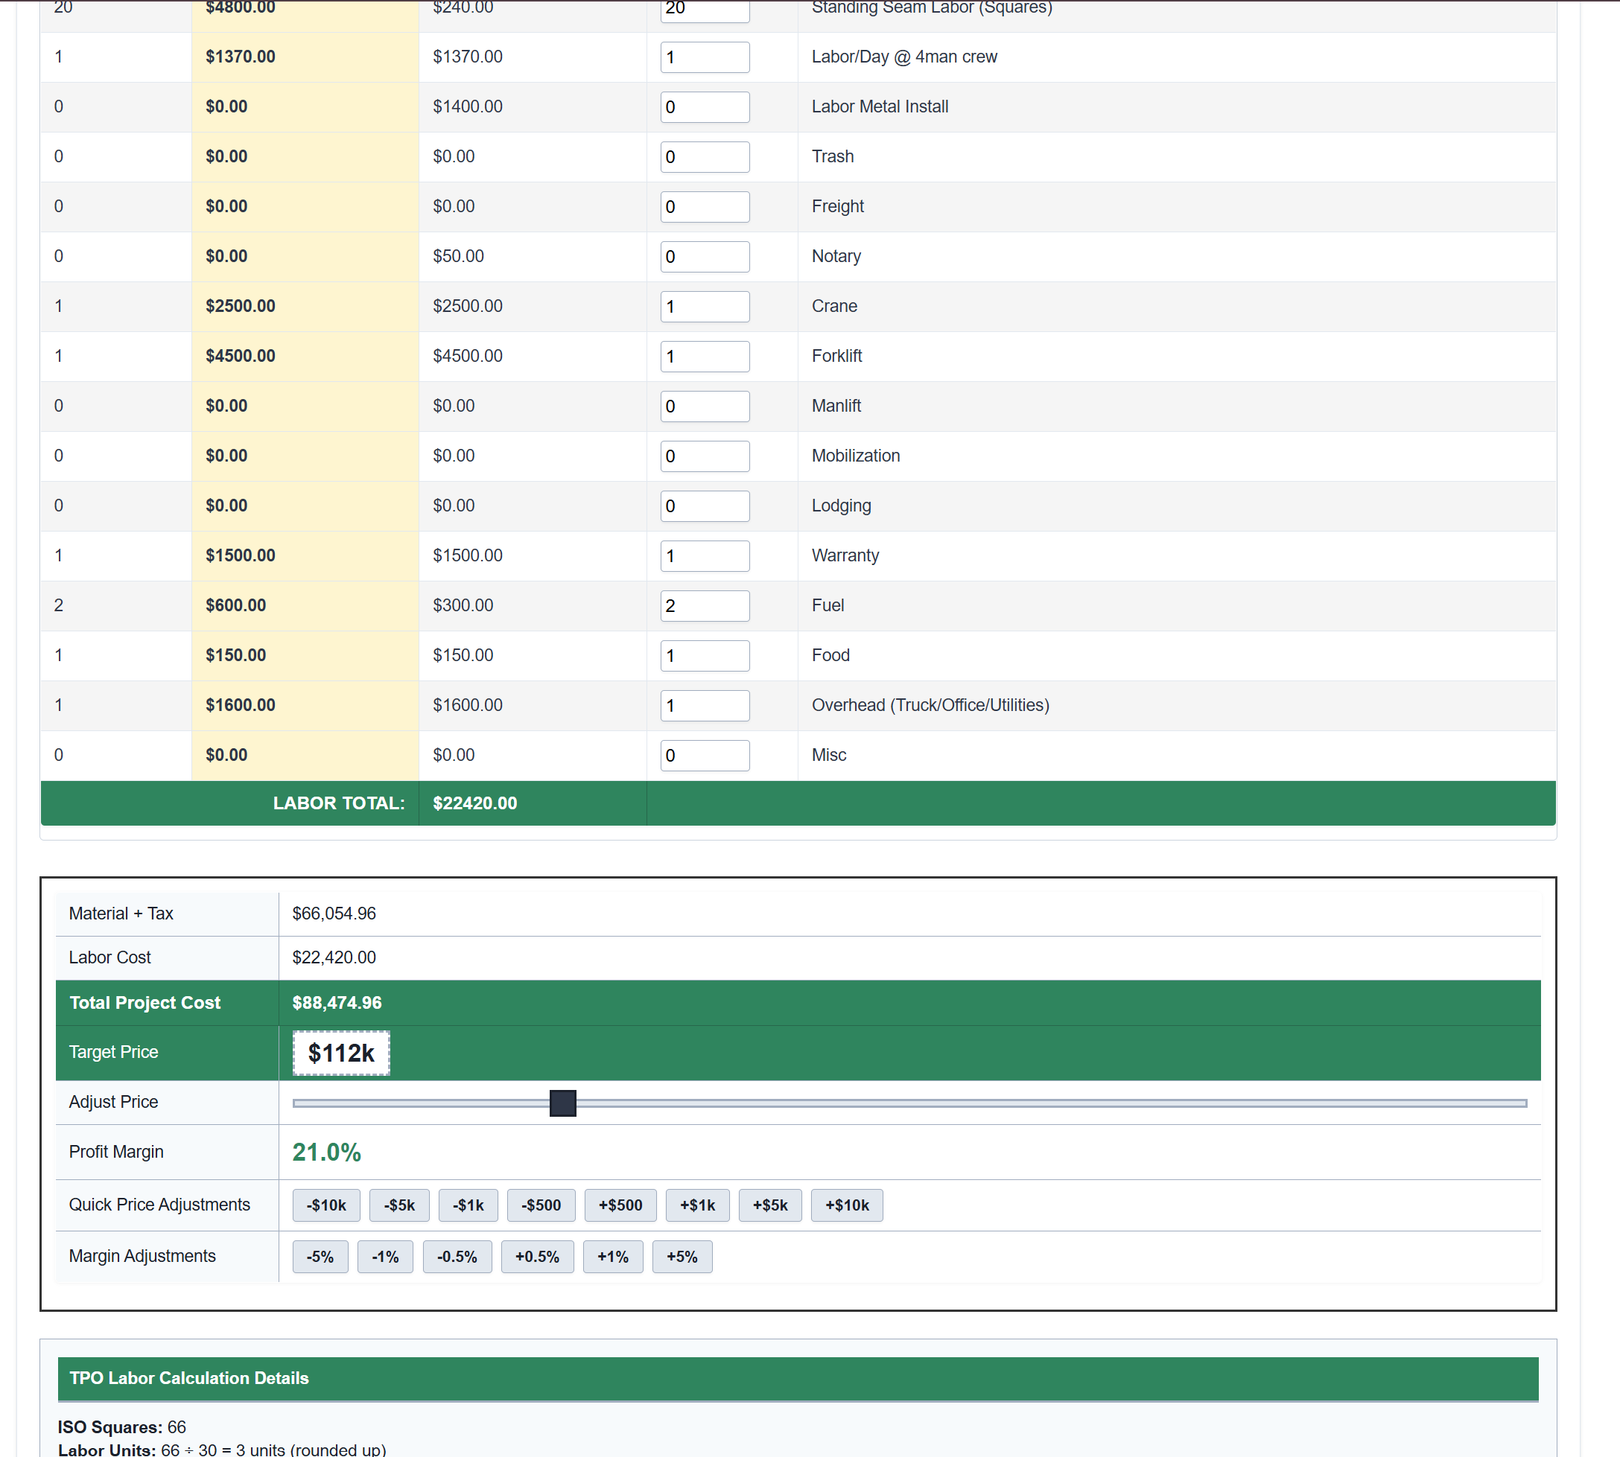
Task: Select the Misc quantity input field
Action: pos(704,755)
